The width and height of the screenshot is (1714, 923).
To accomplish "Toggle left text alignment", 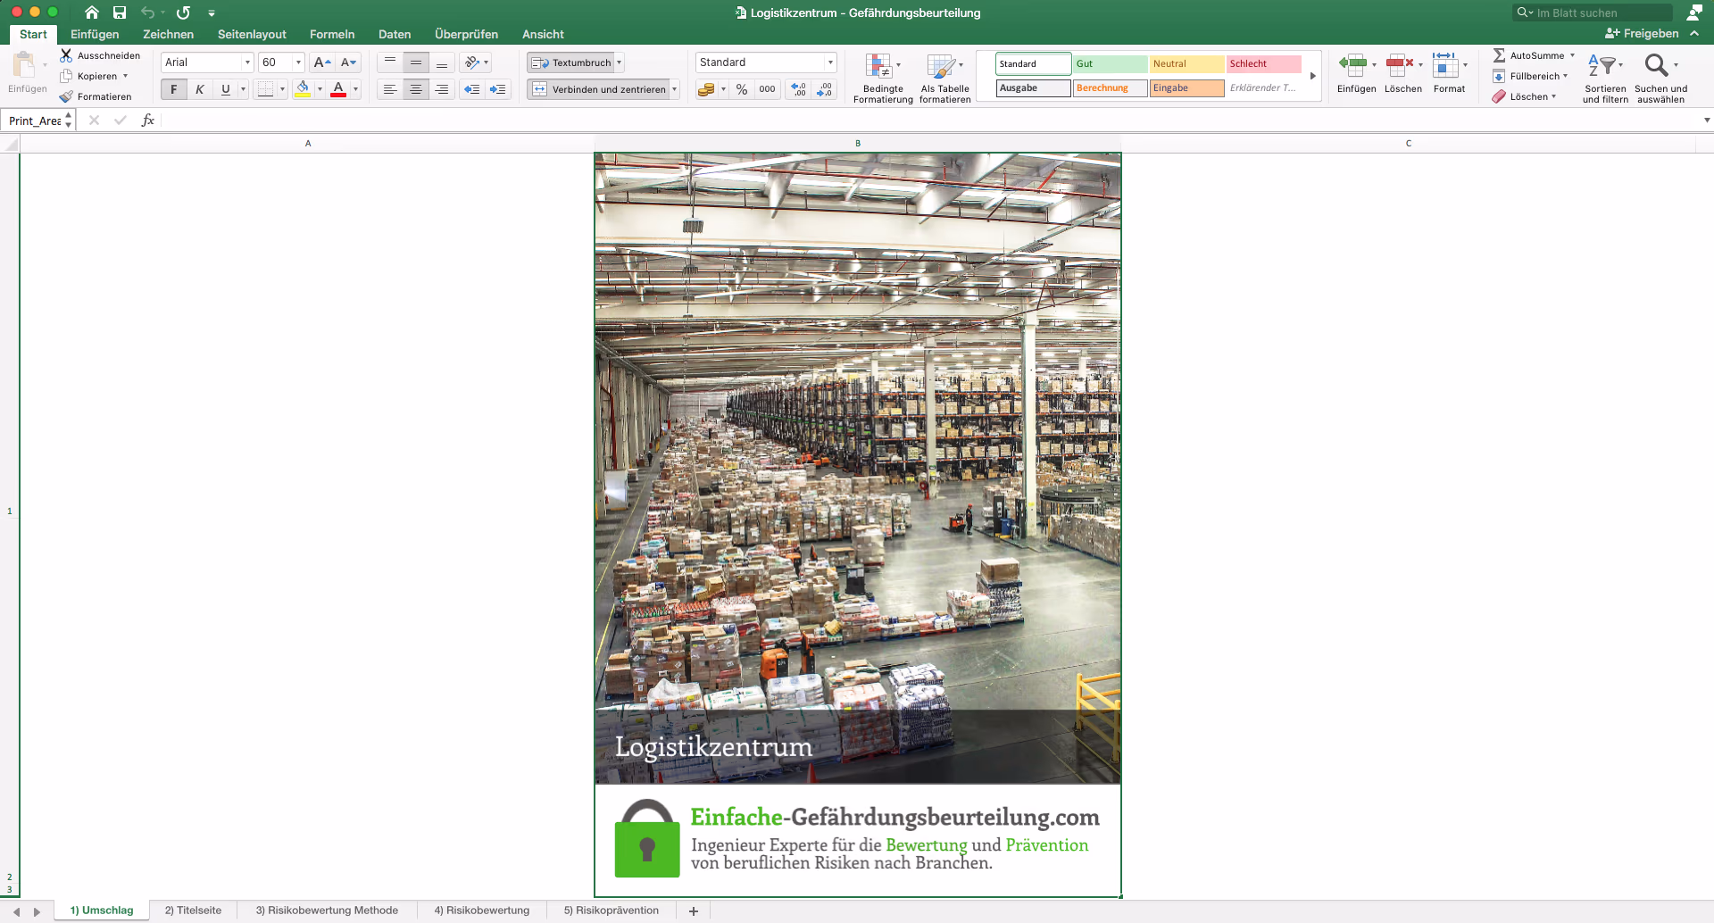I will tap(390, 89).
